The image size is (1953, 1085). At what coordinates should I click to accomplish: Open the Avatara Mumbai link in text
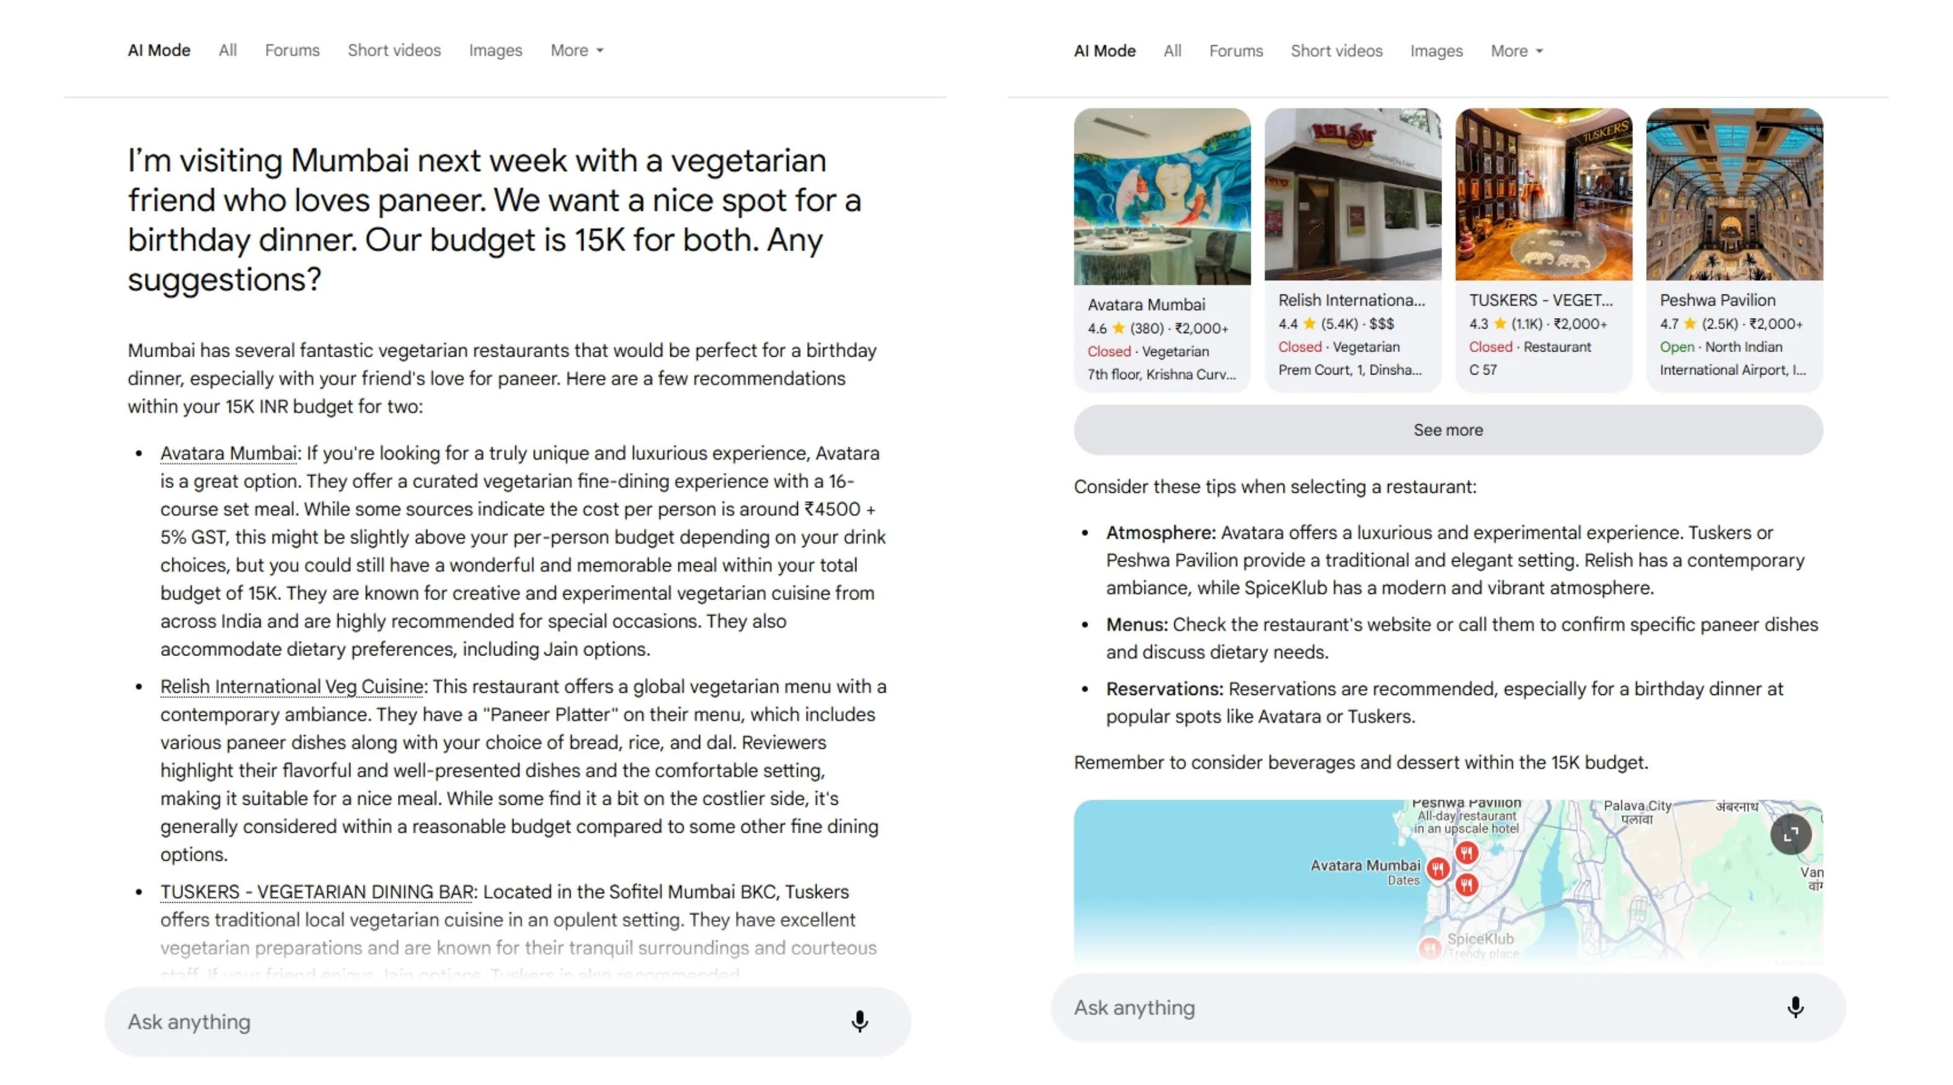click(x=228, y=453)
